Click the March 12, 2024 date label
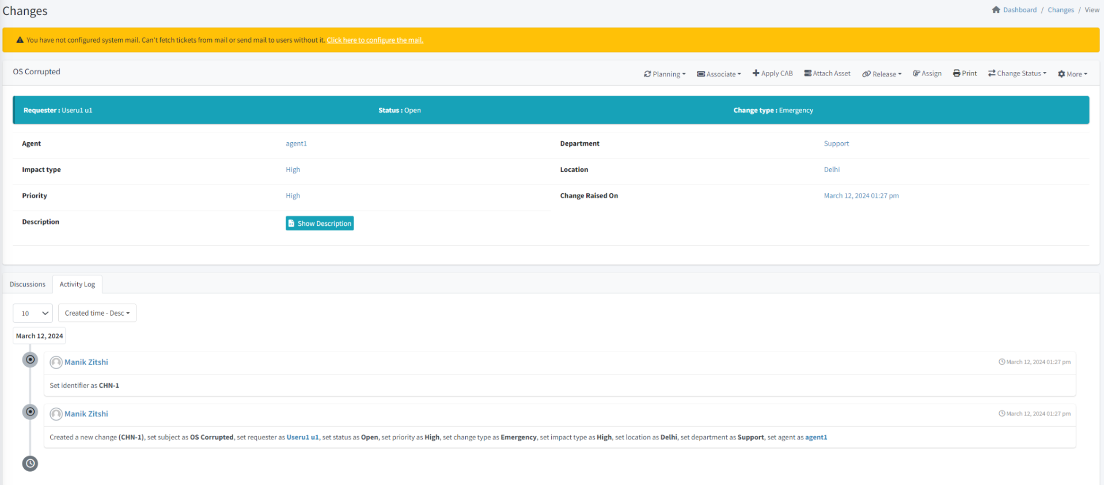The image size is (1104, 485). pos(39,336)
